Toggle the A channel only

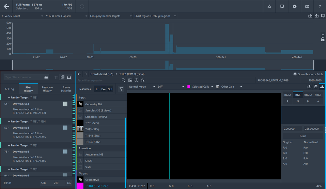pyautogui.click(x=318, y=101)
